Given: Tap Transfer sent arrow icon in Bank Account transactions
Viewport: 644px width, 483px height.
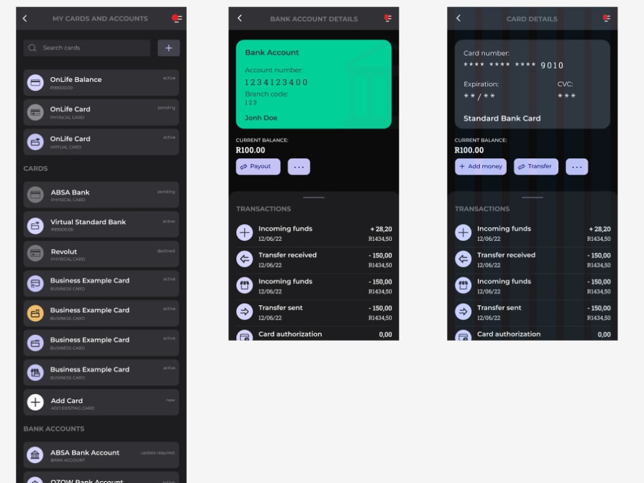Looking at the screenshot, I should coord(244,311).
